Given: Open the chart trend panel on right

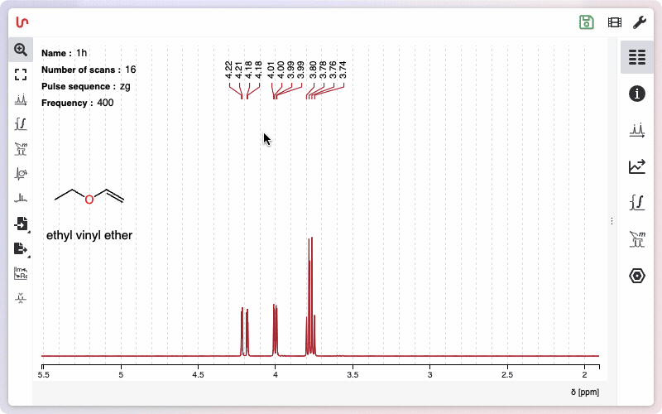Looking at the screenshot, I should coord(636,166).
